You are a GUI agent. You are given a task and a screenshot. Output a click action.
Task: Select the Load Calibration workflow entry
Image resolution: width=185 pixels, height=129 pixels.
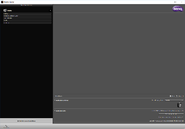tap(27, 18)
